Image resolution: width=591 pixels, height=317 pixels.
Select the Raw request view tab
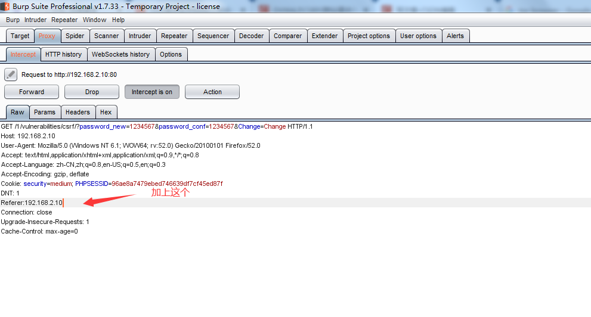tap(17, 112)
